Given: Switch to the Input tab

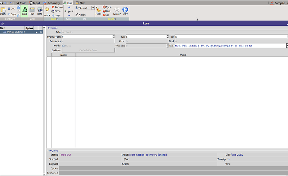Looking at the screenshot, I should tap(35, 3).
